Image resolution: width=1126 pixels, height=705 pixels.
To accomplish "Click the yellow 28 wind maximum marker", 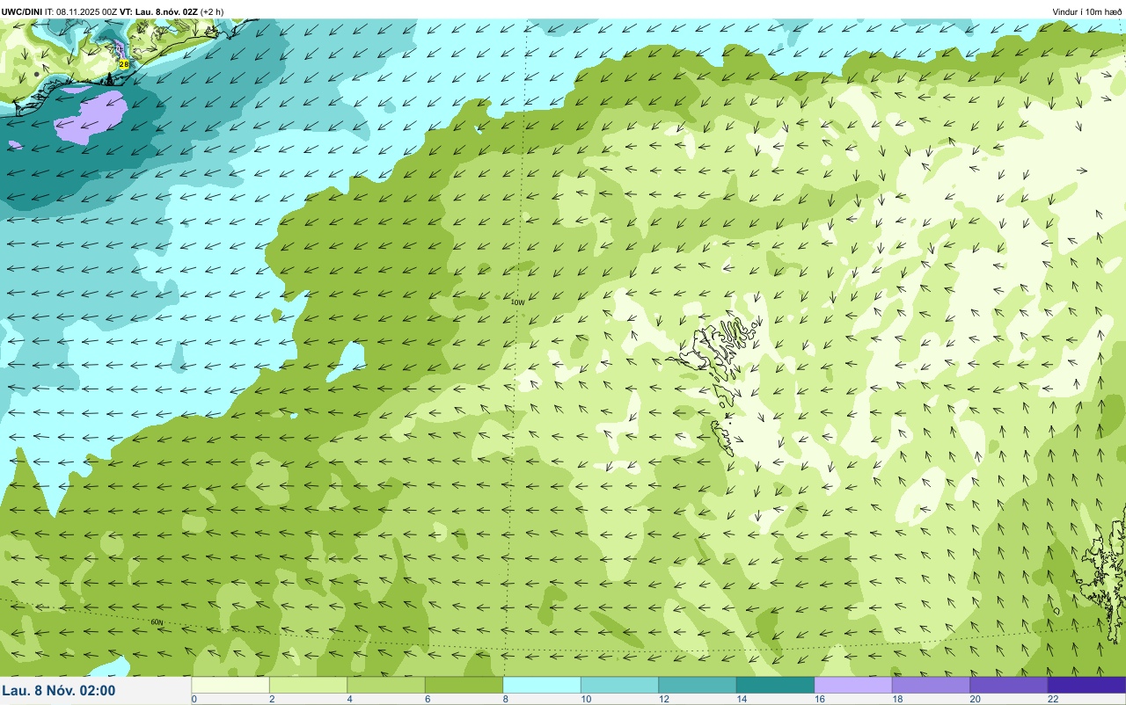I will [x=124, y=64].
